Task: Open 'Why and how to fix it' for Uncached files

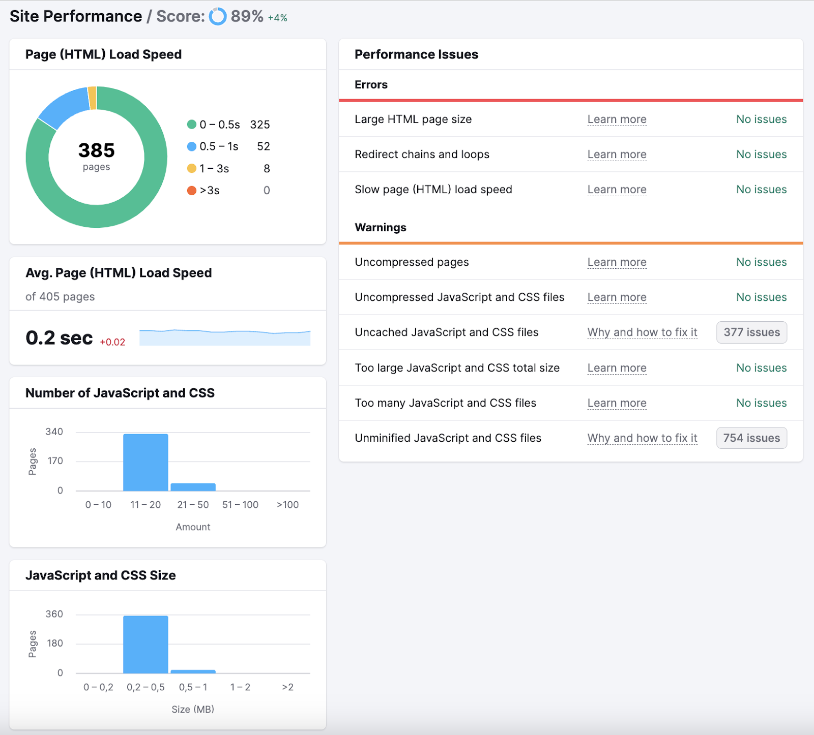Action: pyautogui.click(x=642, y=332)
